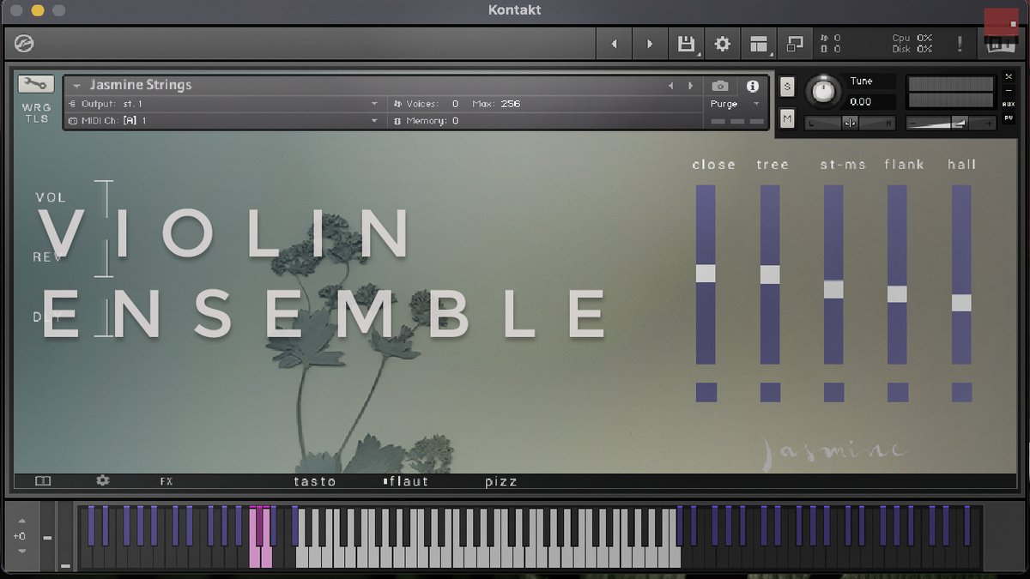Open the AUX sends panel

1008,104
